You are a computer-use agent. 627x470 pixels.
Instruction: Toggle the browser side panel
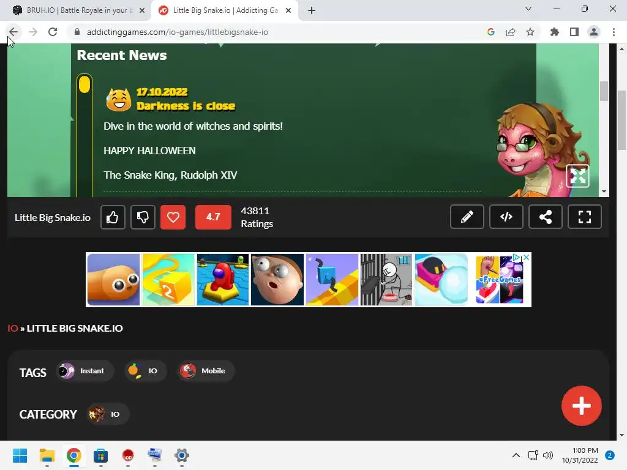point(574,32)
